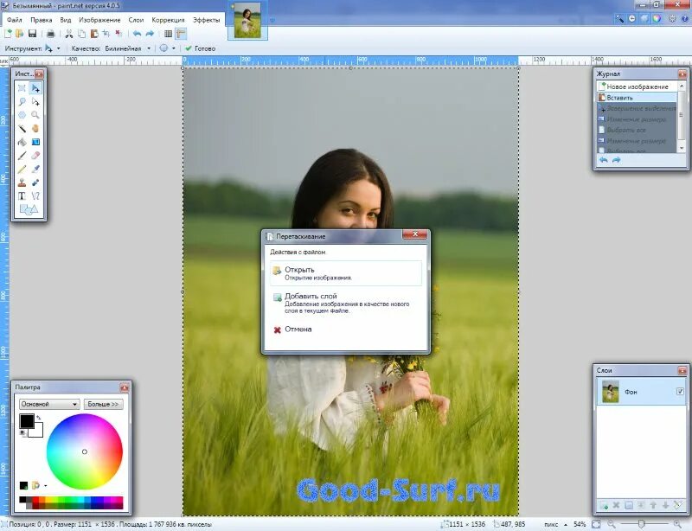Open the Вид menu
This screenshot has height=531, width=692.
(x=66, y=20)
